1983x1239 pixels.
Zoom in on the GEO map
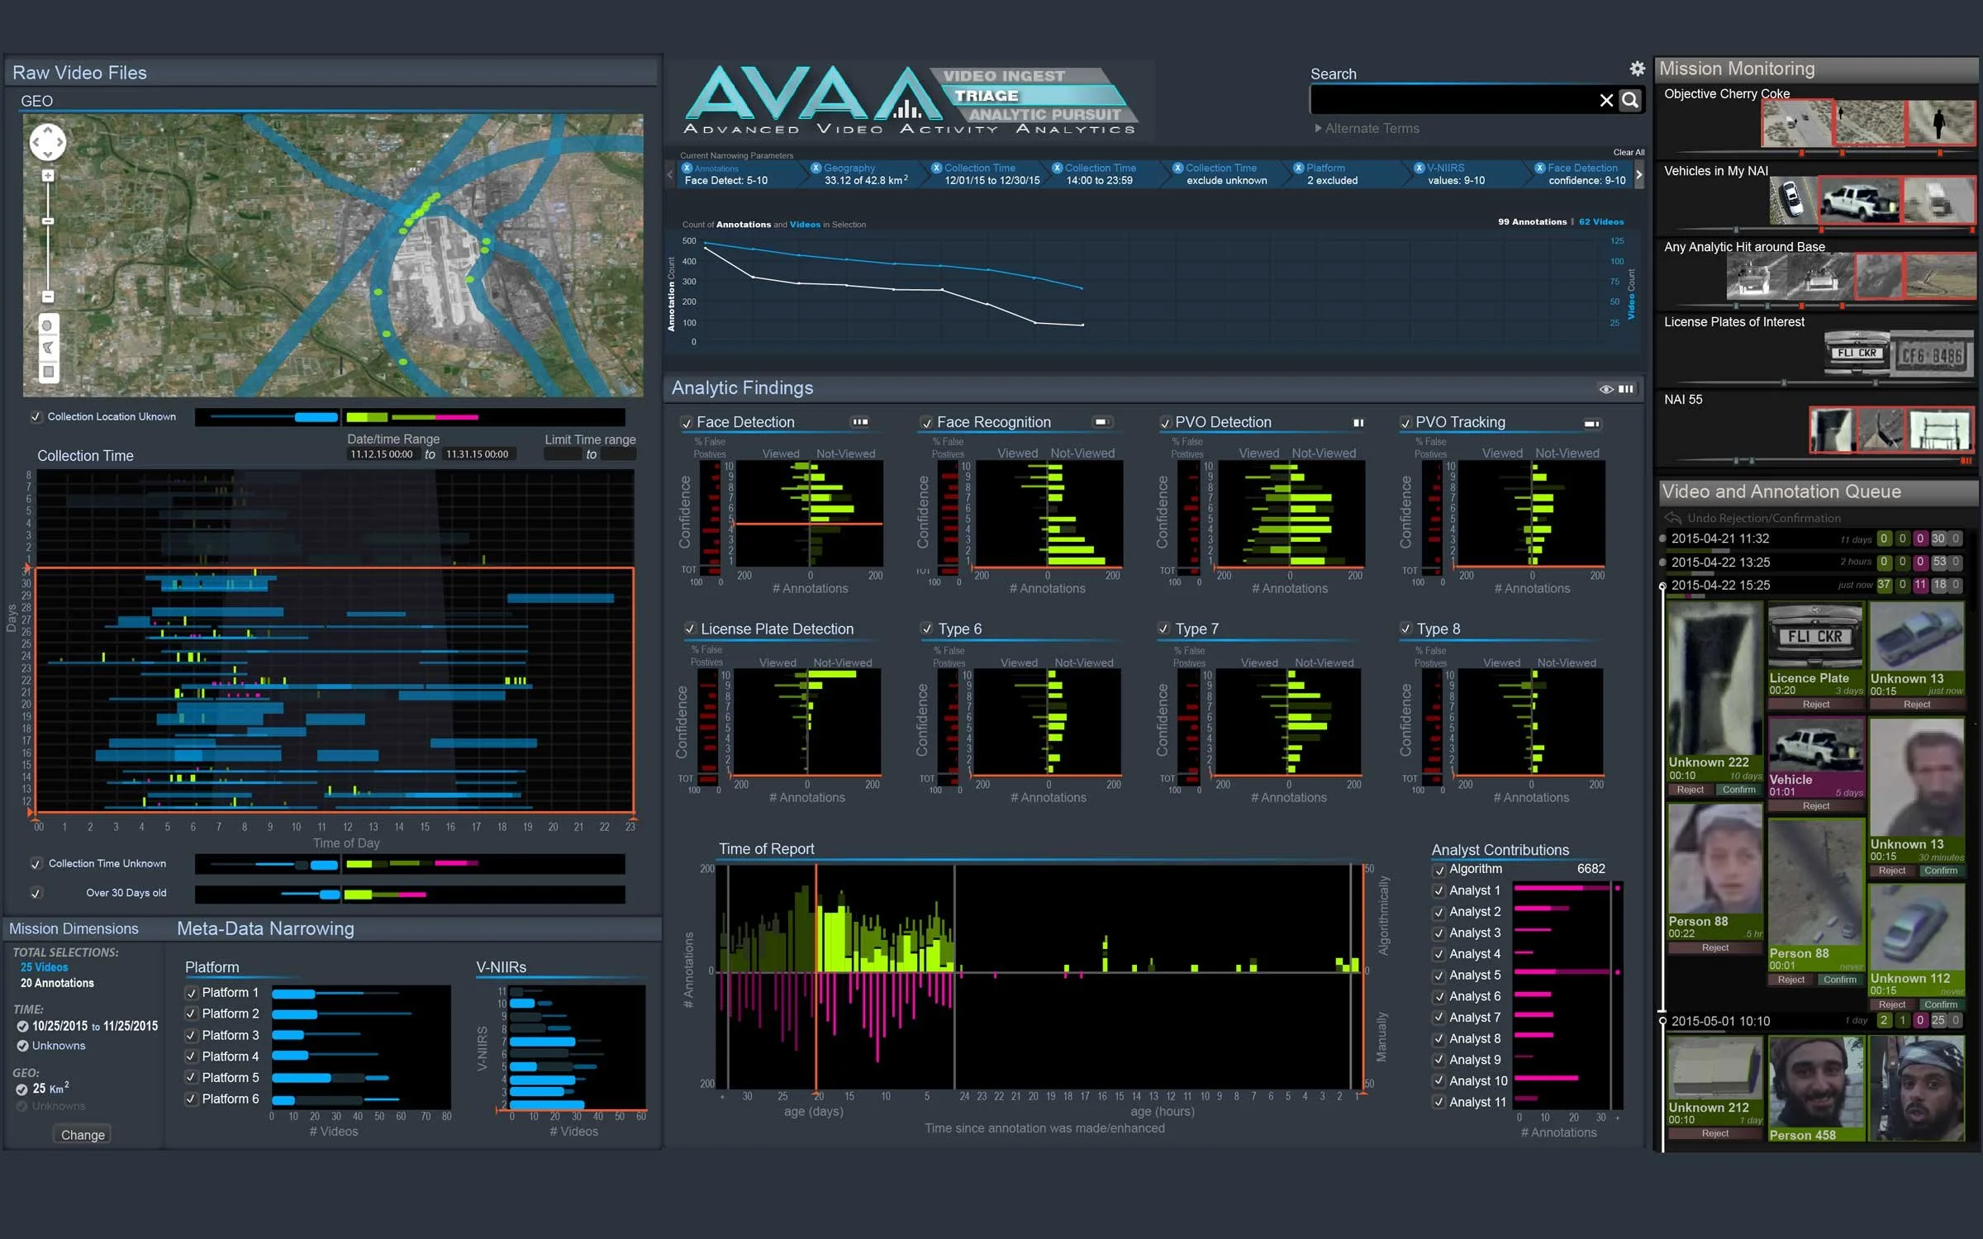(48, 176)
